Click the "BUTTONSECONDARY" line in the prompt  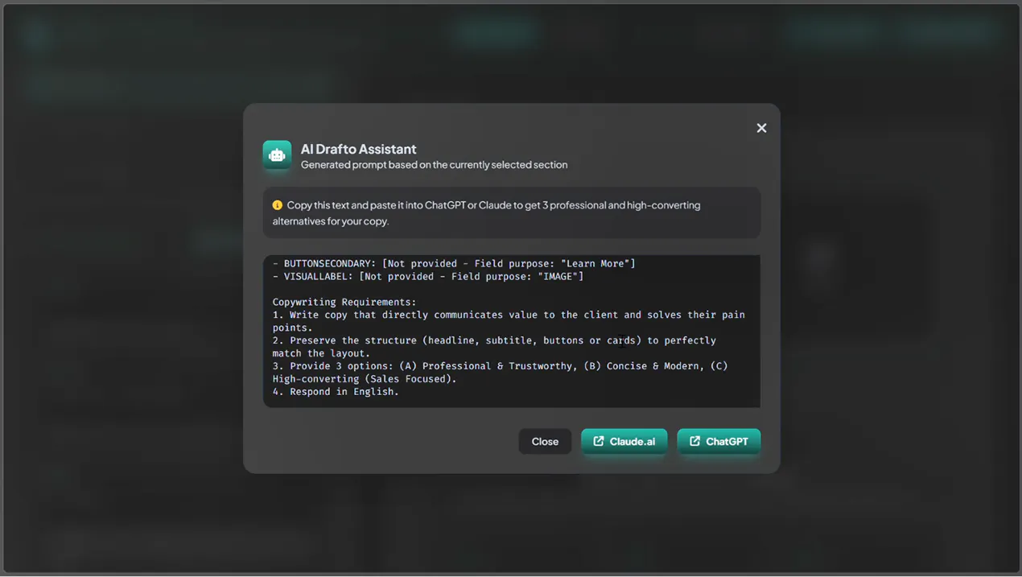point(454,263)
